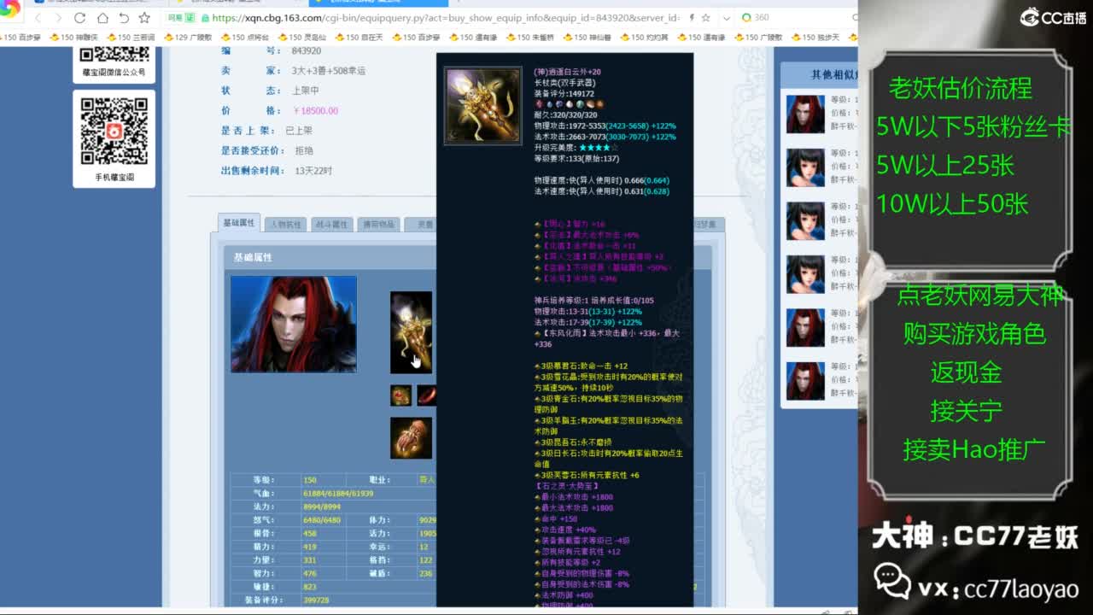This screenshot has height=615, width=1093.
Task: Click the 拒绝 bargaining value
Action: pos(304,150)
